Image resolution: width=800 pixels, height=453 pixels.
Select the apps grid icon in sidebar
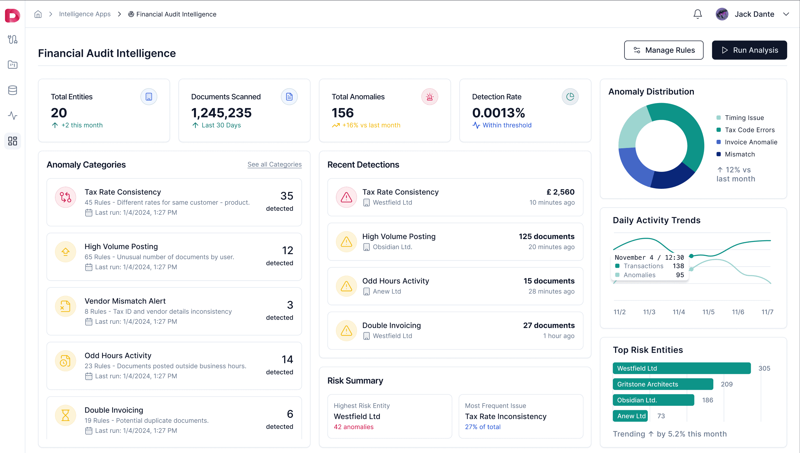coord(13,141)
